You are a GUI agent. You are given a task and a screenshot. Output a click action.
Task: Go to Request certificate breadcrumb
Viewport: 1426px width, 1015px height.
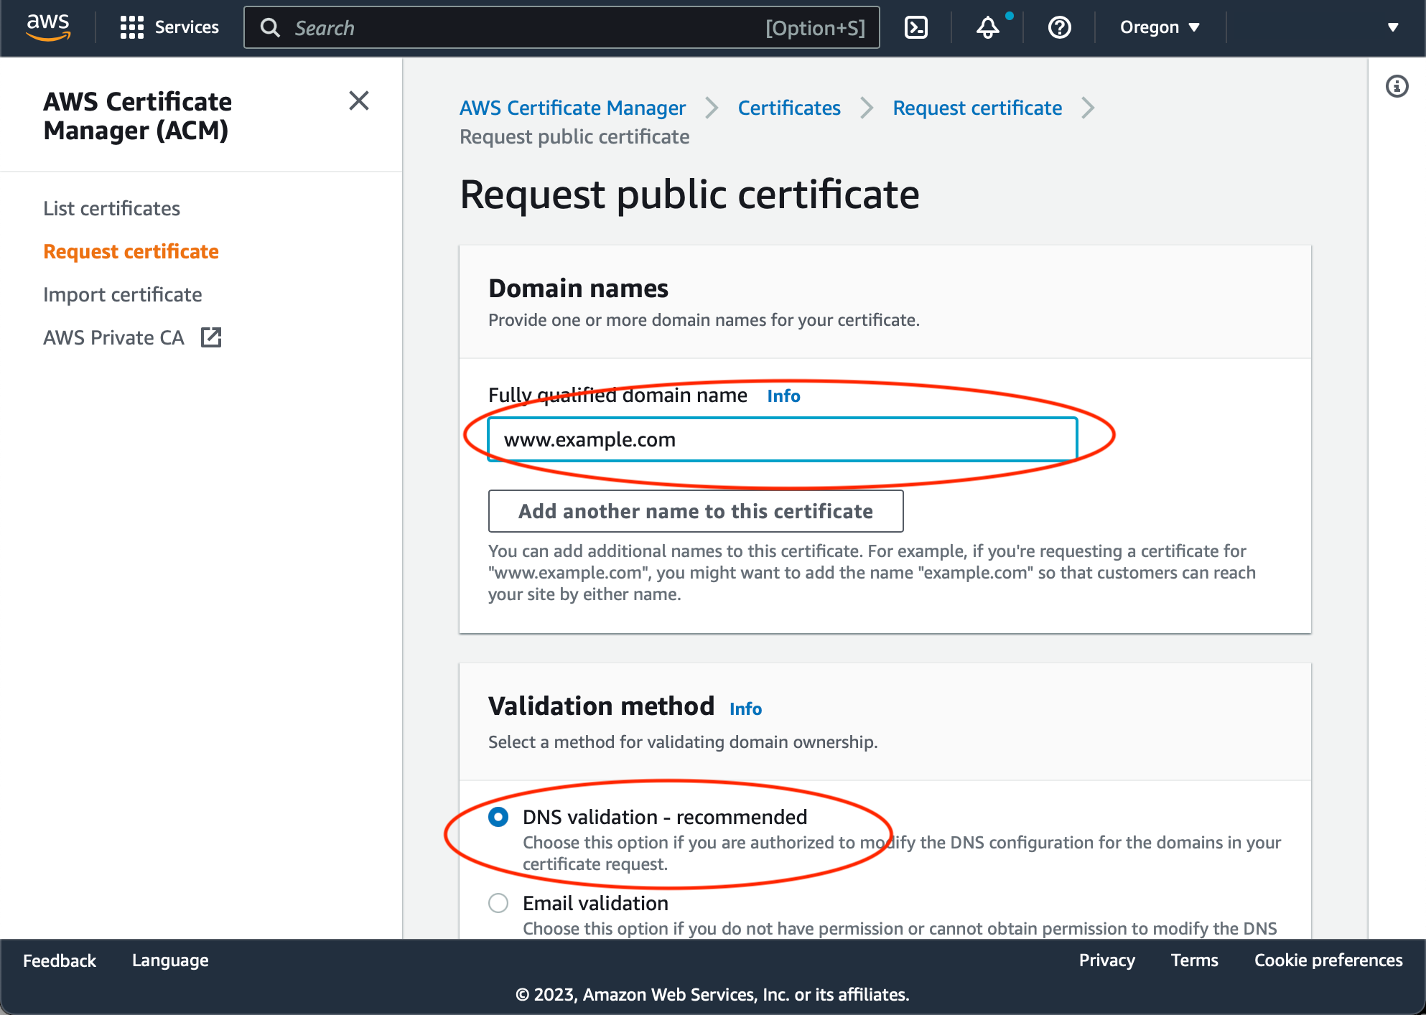tap(977, 108)
